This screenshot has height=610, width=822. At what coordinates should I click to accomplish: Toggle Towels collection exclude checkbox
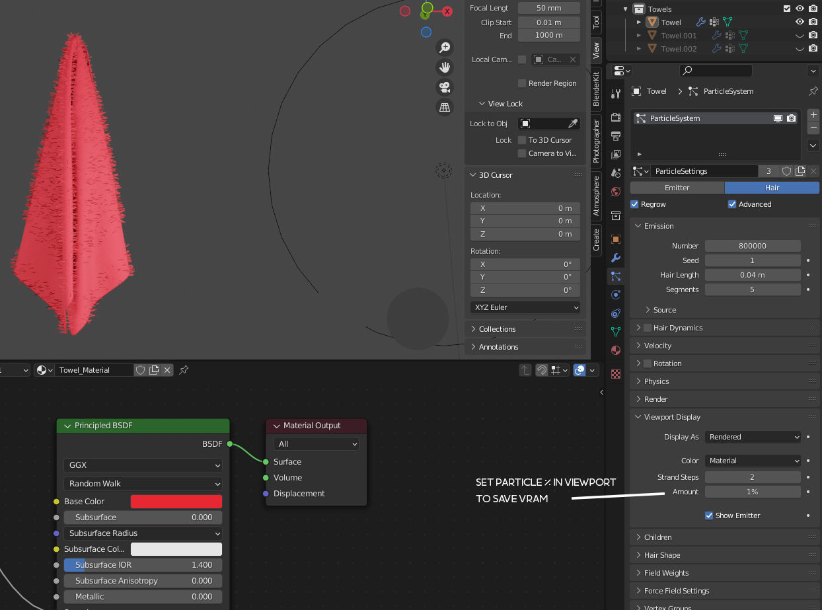pyautogui.click(x=786, y=9)
